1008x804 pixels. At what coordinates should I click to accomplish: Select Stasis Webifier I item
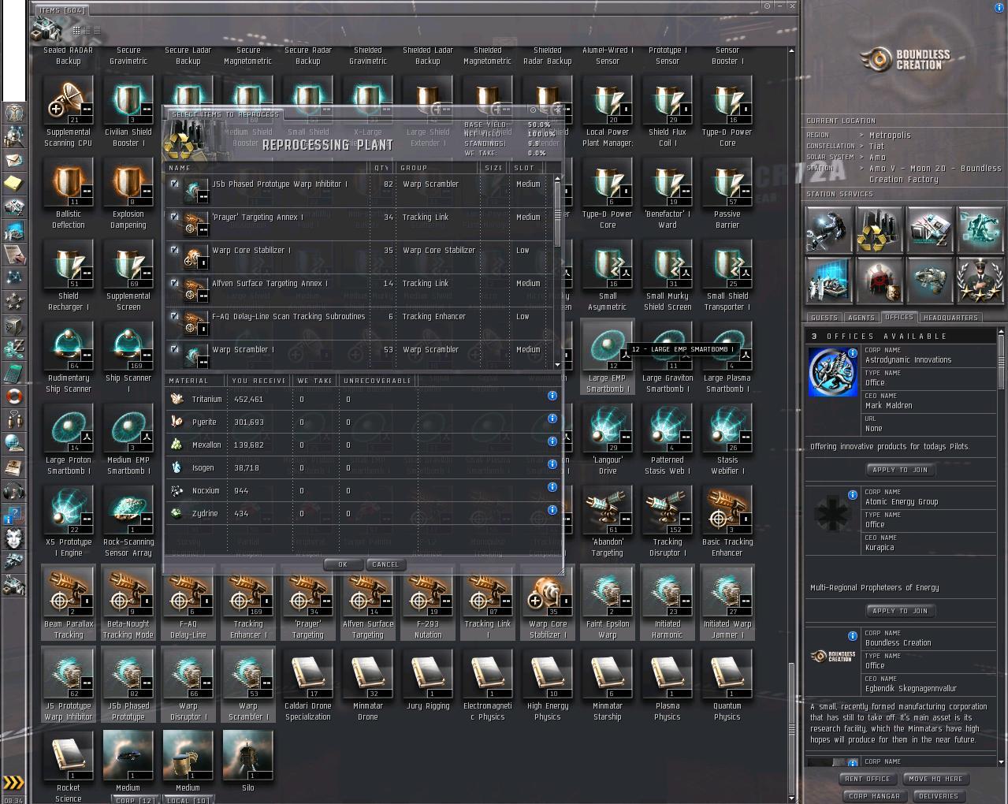[x=727, y=439]
